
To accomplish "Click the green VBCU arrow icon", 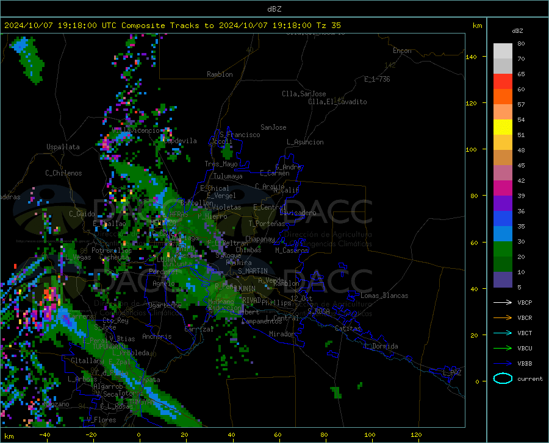I will pyautogui.click(x=503, y=349).
